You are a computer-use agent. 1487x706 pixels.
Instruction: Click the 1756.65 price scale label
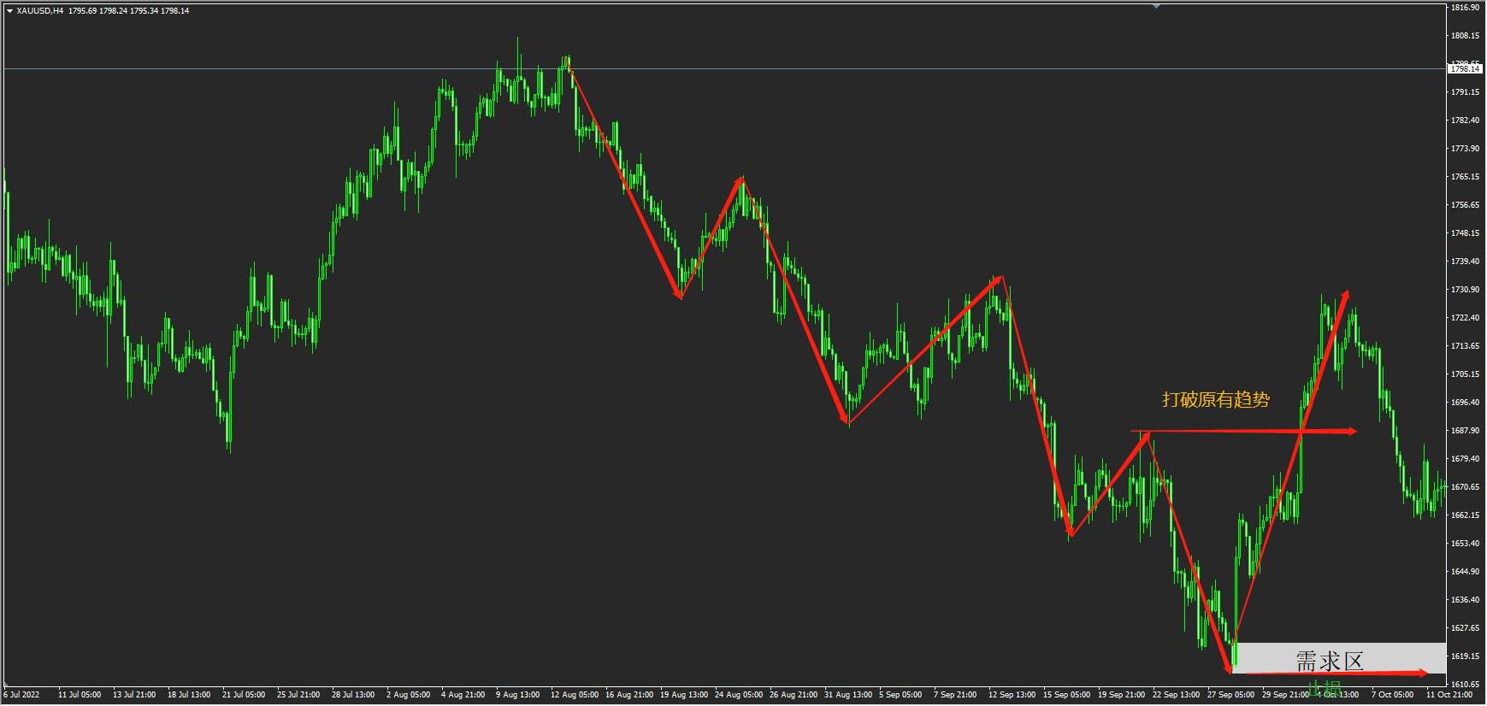click(x=1466, y=205)
